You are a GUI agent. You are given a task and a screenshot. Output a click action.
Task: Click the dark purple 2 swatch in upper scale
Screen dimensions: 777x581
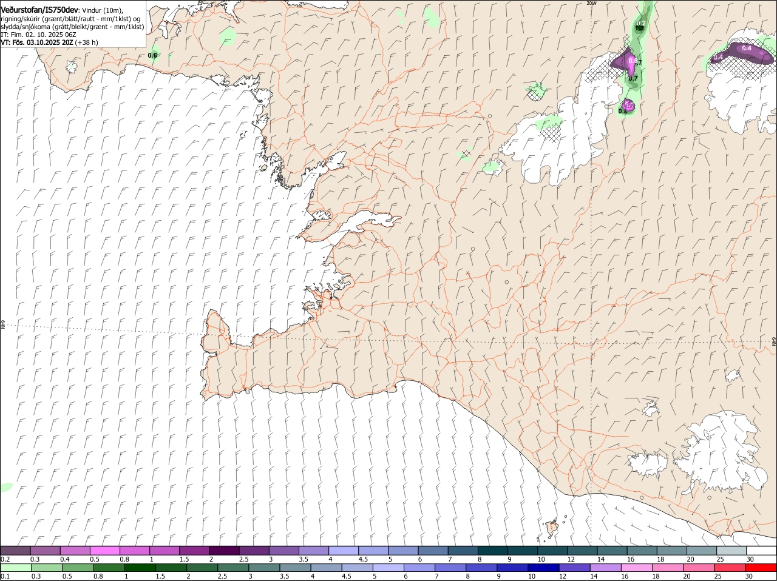(x=224, y=550)
